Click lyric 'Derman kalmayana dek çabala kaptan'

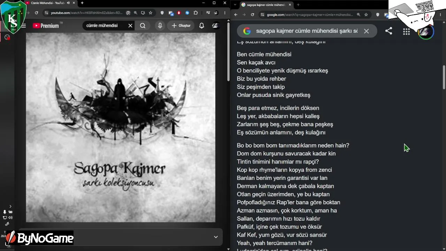point(285,186)
